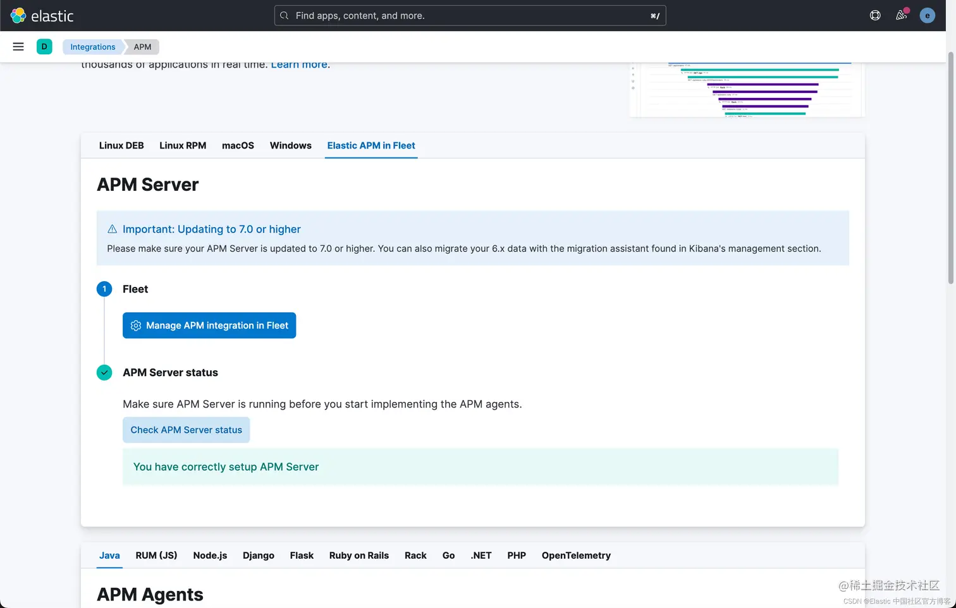Focus the Find apps search field
Viewport: 956px width, 608px height.
coord(470,16)
